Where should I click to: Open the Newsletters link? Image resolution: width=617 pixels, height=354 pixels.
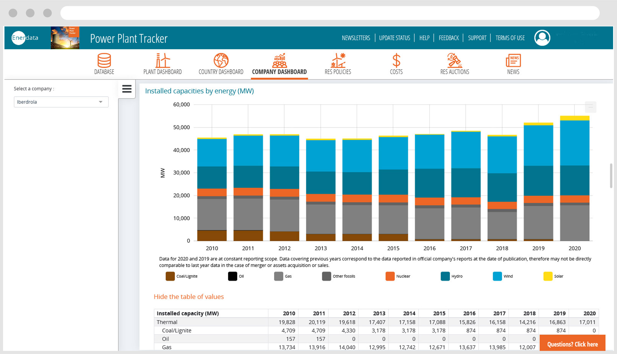tap(356, 38)
